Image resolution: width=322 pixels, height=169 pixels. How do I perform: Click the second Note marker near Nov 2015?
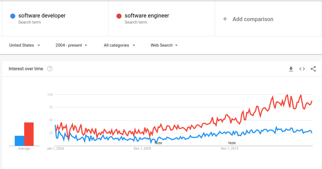[x=232, y=143]
